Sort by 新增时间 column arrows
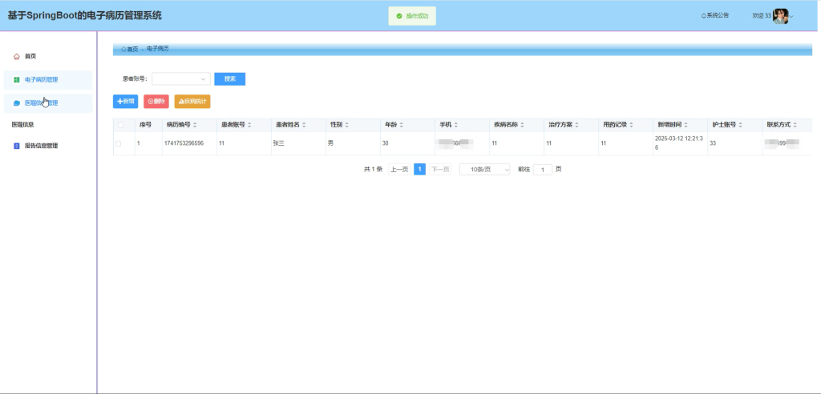 686,125
